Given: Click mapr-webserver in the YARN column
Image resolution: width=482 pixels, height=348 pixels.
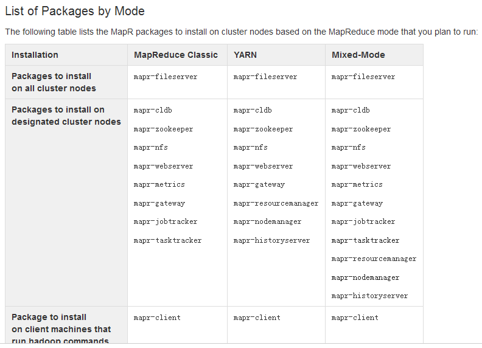Looking at the screenshot, I should [x=263, y=166].
